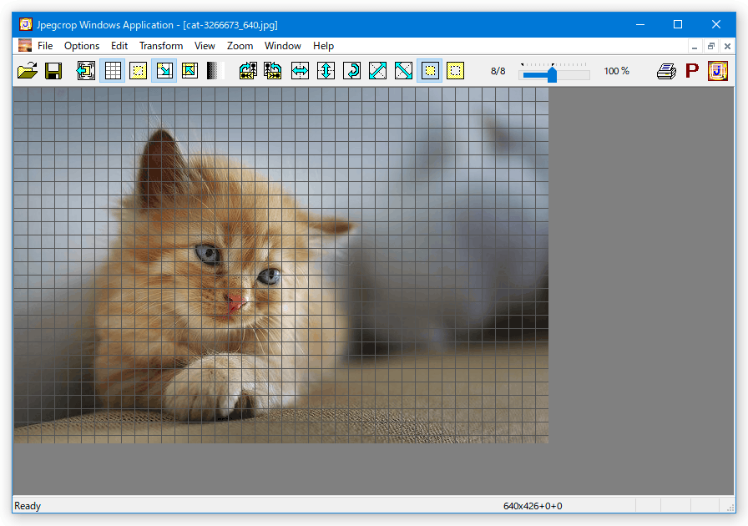Screen dimensions: 748x526
Task: Click the zoom level slider handle
Action: pyautogui.click(x=552, y=74)
